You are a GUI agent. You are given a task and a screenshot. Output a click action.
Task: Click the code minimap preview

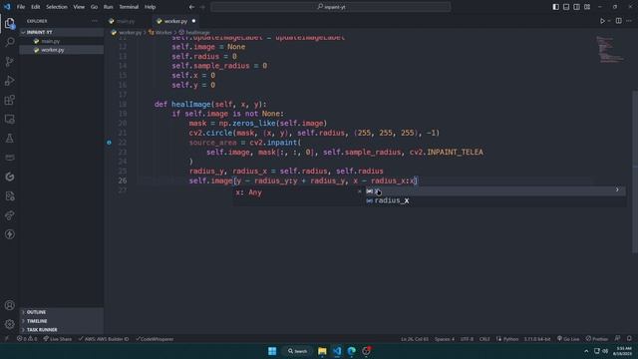(609, 49)
